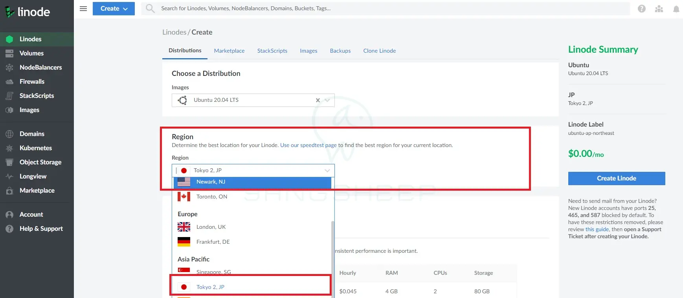Switch to the StackScripts tab
683x298 pixels.
click(x=272, y=51)
